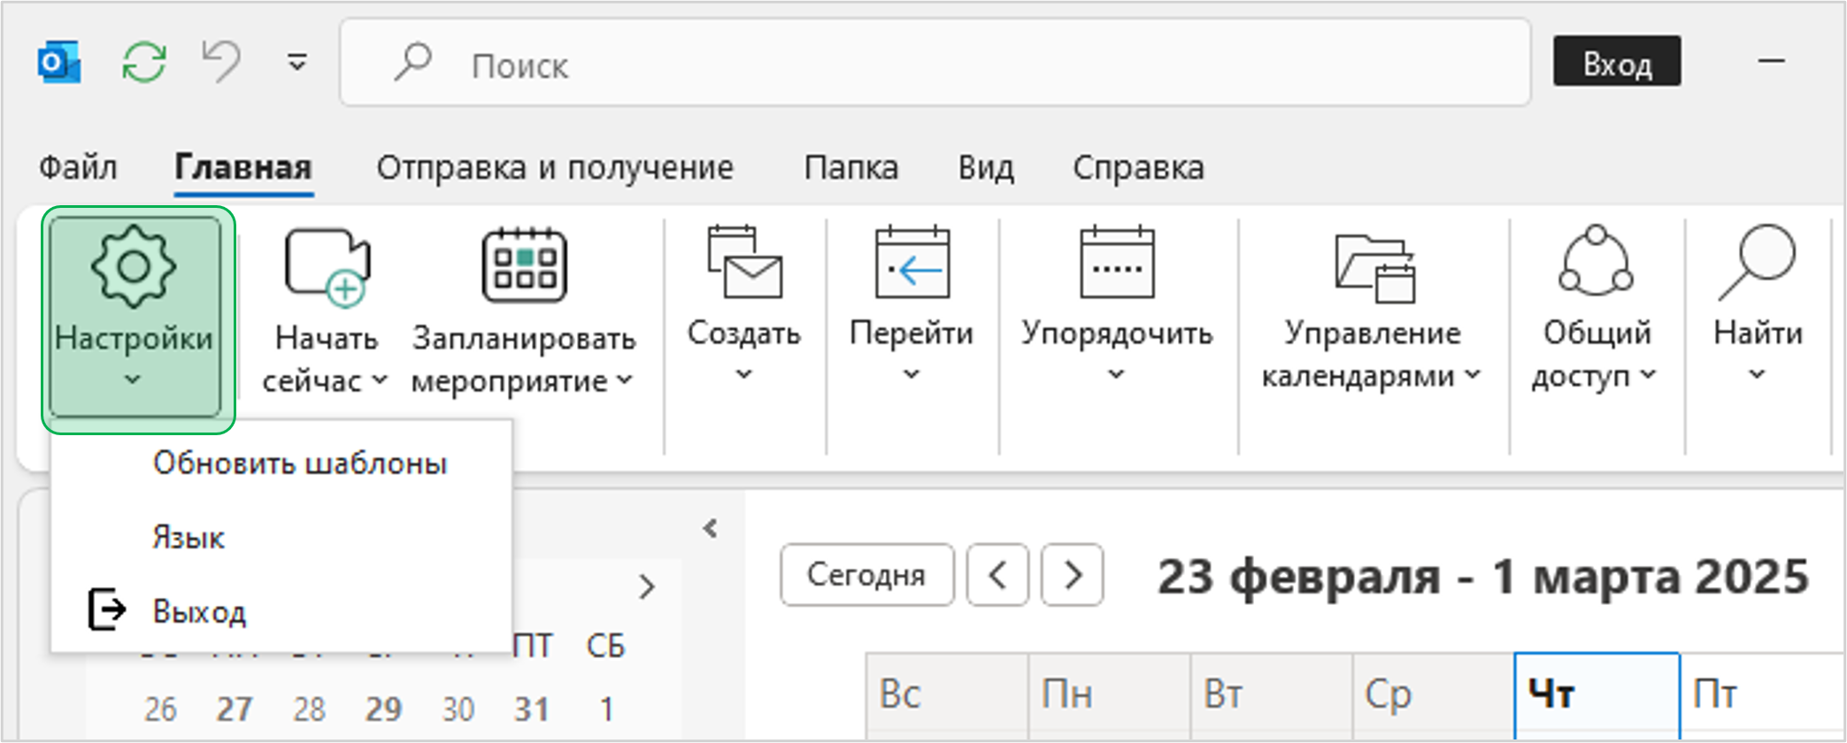Click the Поиск search field

934,64
